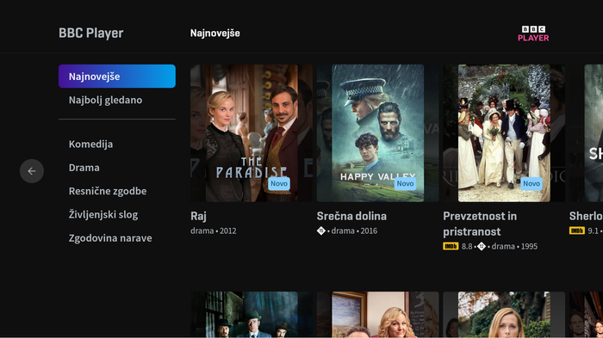Click the Novo badge on The Paradise poster
The image size is (603, 338).
point(279,183)
